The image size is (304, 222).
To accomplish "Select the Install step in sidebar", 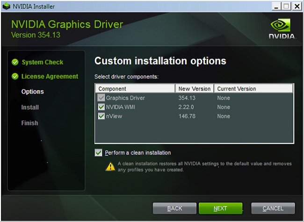I will click(30, 107).
